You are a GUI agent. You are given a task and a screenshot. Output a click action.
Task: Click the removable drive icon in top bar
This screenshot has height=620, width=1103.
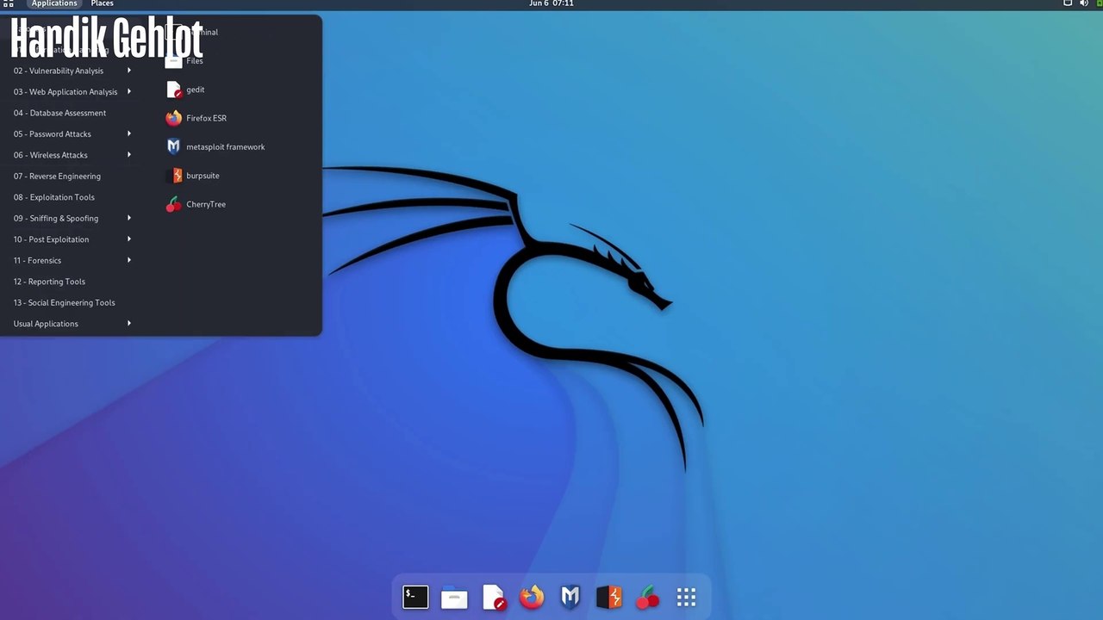pos(1068,3)
